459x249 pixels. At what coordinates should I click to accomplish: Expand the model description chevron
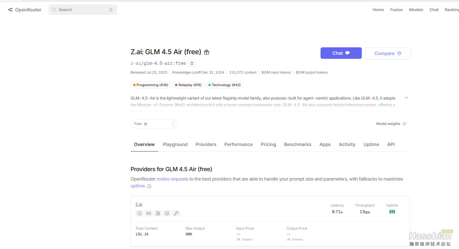pyautogui.click(x=406, y=98)
